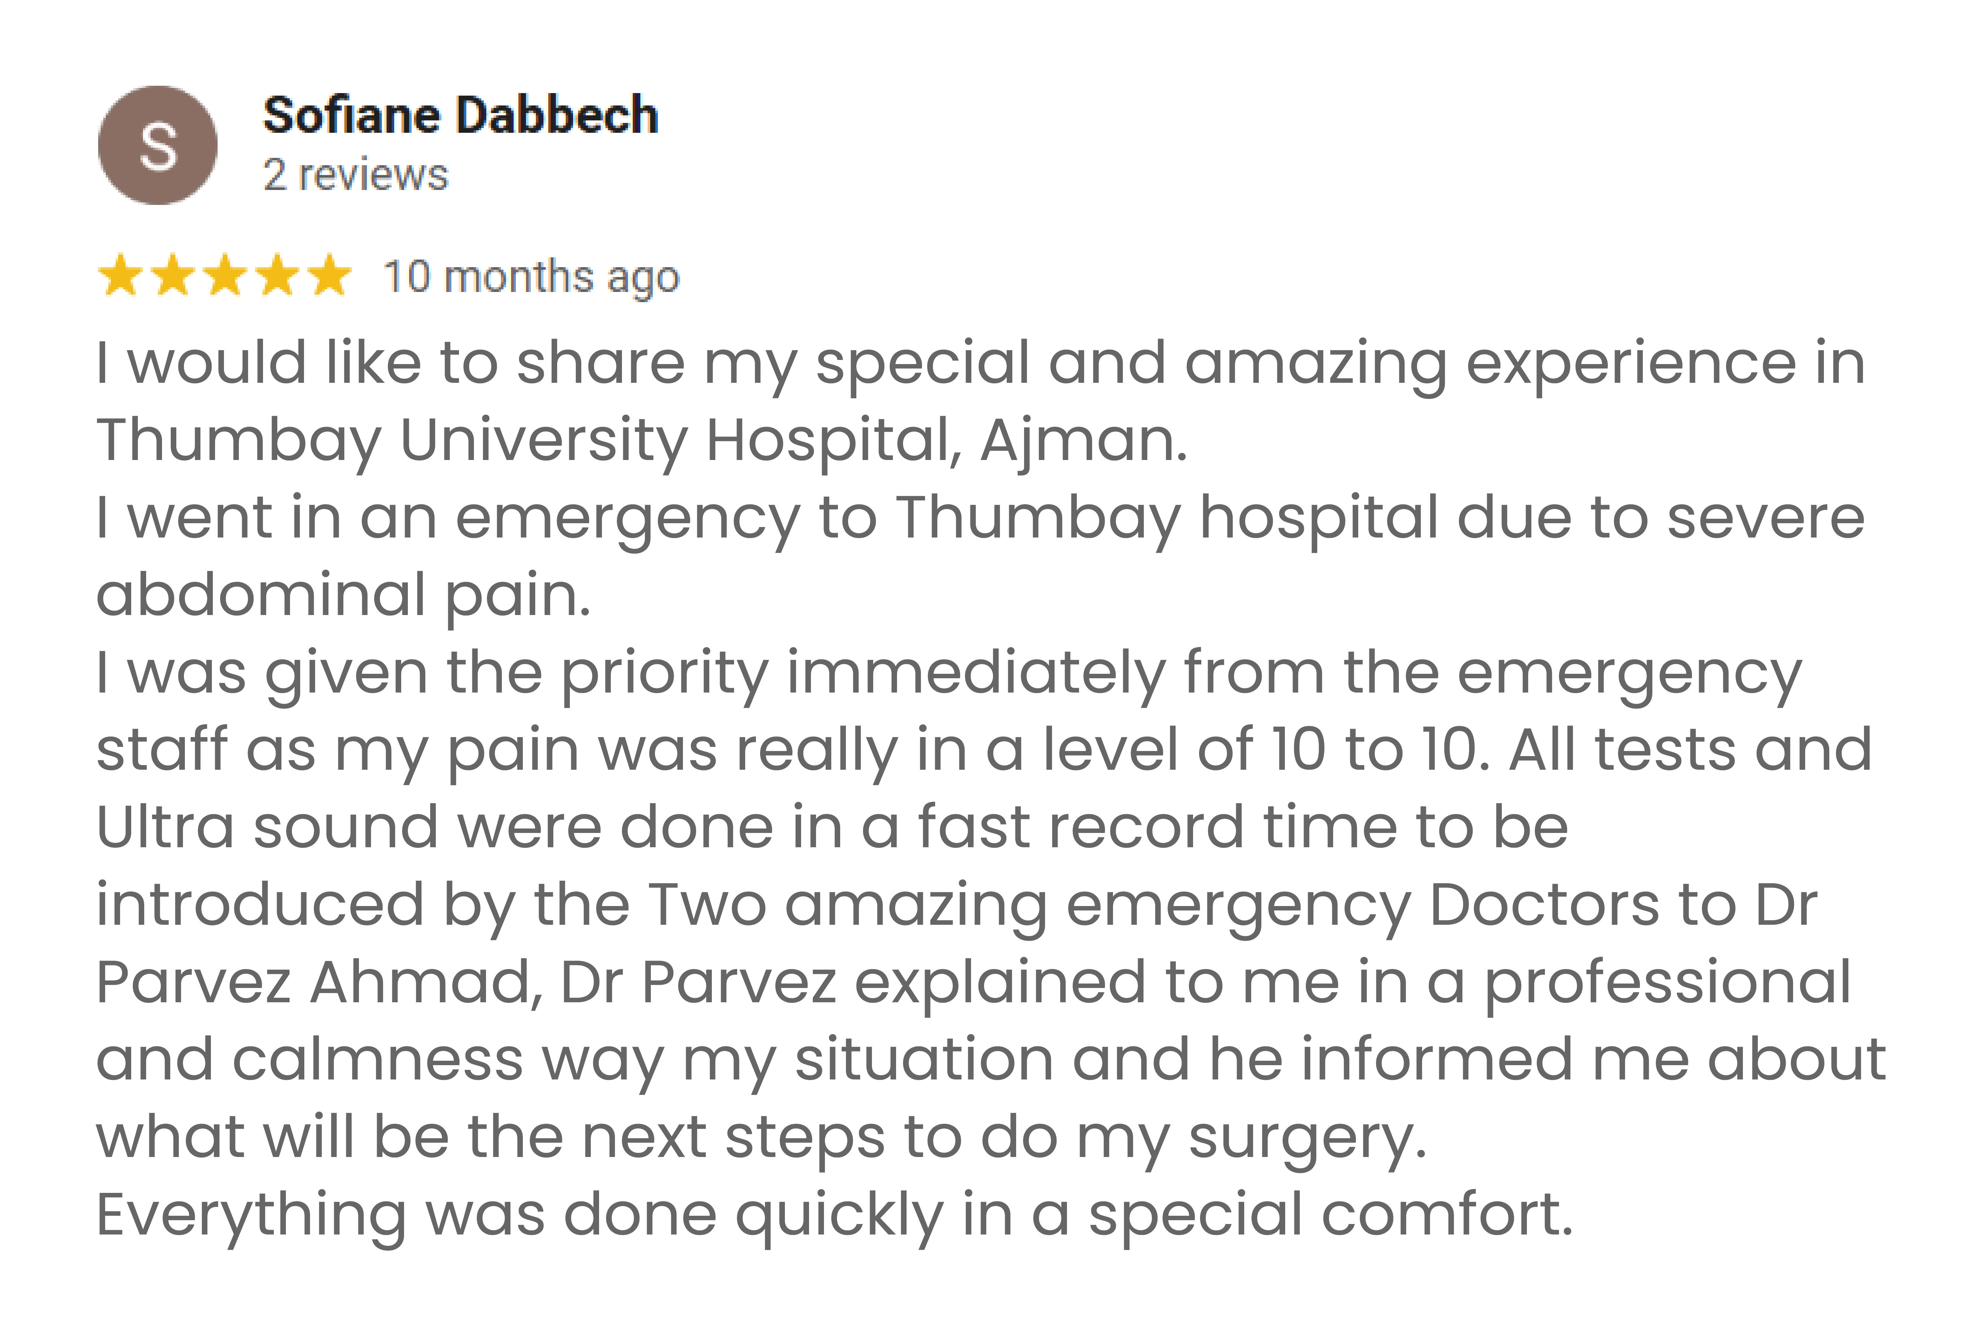Click the '10 months ago' timestamp
Viewport: 1970px width, 1319px height.
531,277
